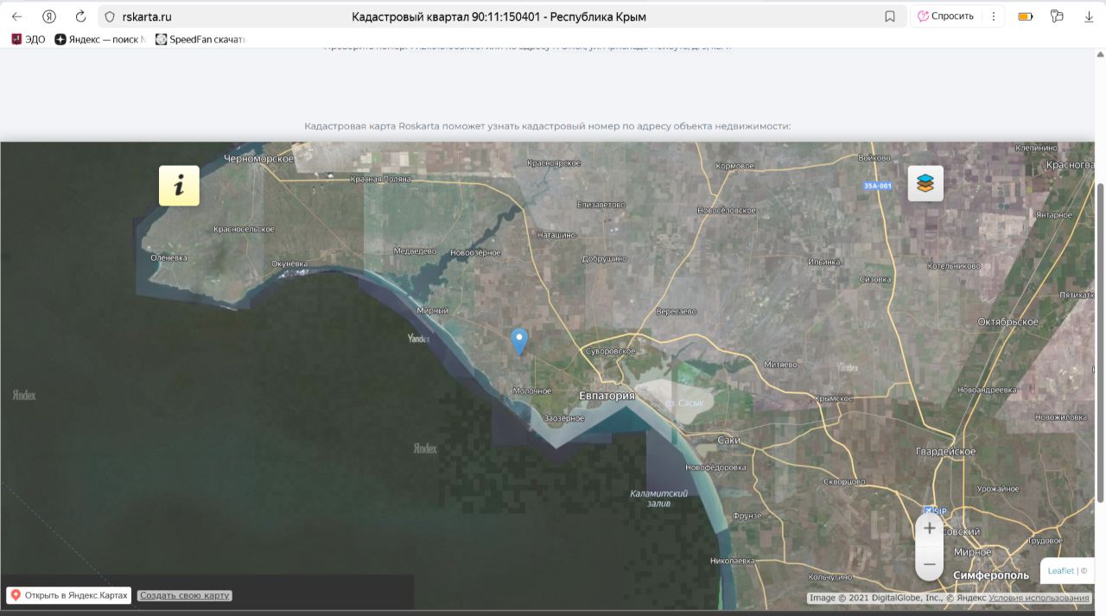Click Октябрьское label on the map
The width and height of the screenshot is (1106, 616).
1008,322
